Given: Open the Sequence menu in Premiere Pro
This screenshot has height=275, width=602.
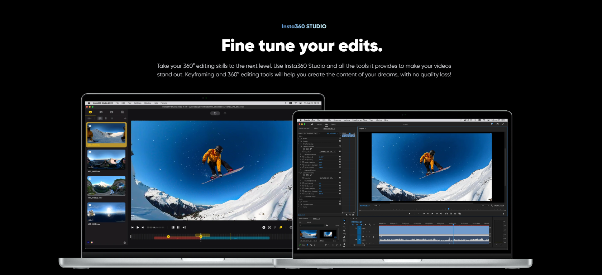Looking at the screenshot, I should (x=337, y=120).
